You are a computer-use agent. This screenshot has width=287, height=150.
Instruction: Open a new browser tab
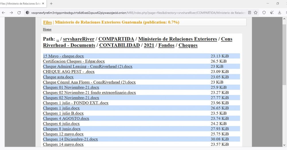pyautogui.click(x=51, y=3)
